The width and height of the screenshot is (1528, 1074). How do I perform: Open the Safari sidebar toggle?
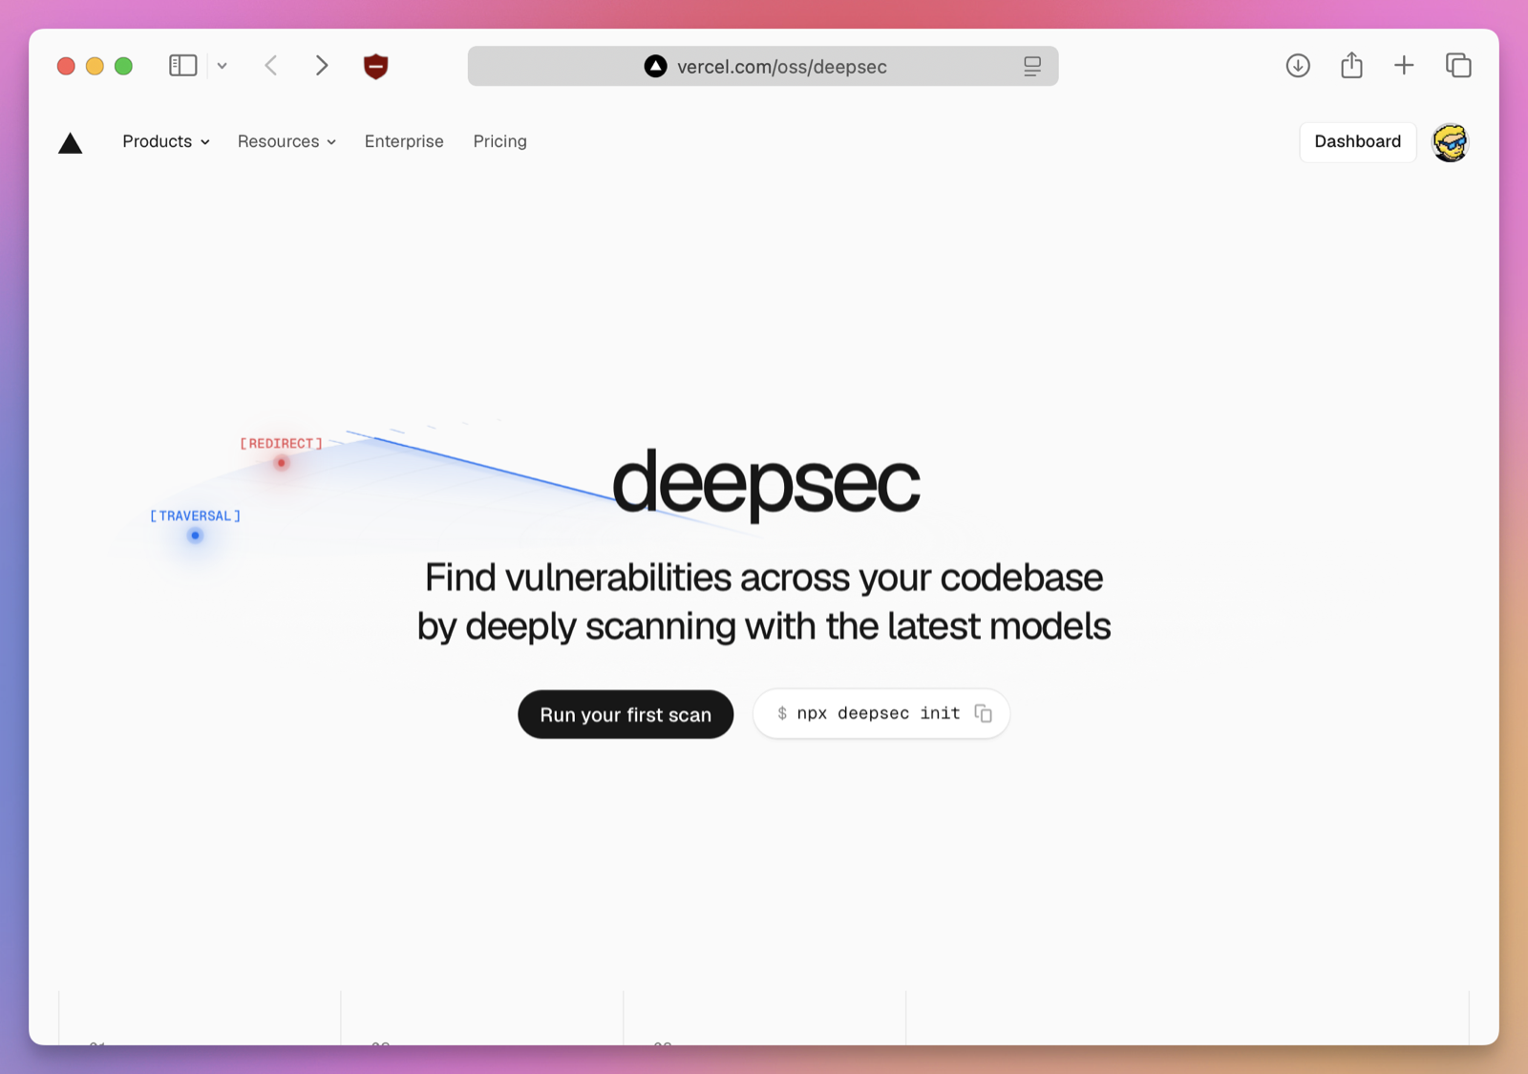(182, 66)
